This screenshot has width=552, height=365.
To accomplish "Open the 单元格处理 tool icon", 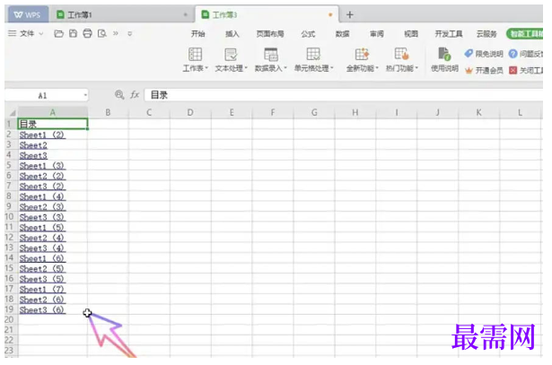I will pos(313,55).
